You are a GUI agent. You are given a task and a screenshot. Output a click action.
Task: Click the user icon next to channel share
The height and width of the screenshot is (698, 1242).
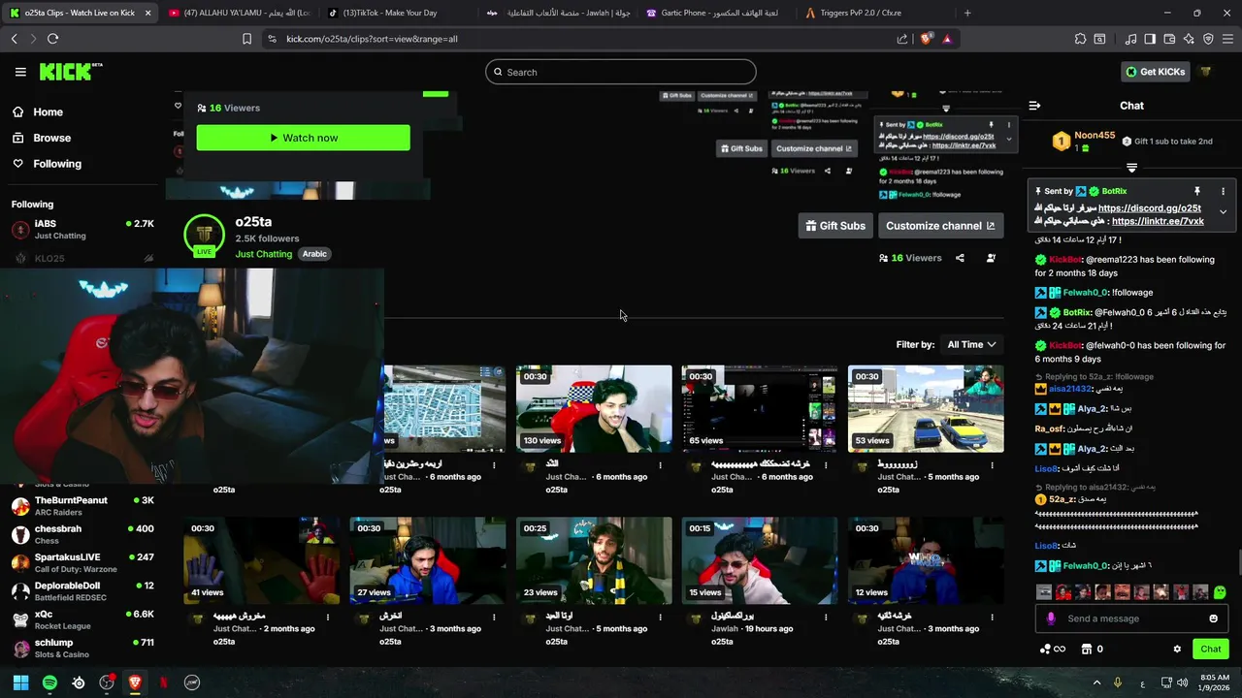click(x=991, y=258)
